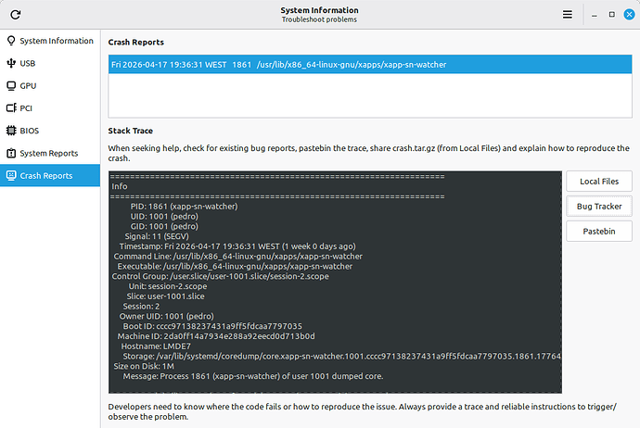The width and height of the screenshot is (640, 428).
Task: Click the System Information lightbulb icon
Action: click(11, 41)
